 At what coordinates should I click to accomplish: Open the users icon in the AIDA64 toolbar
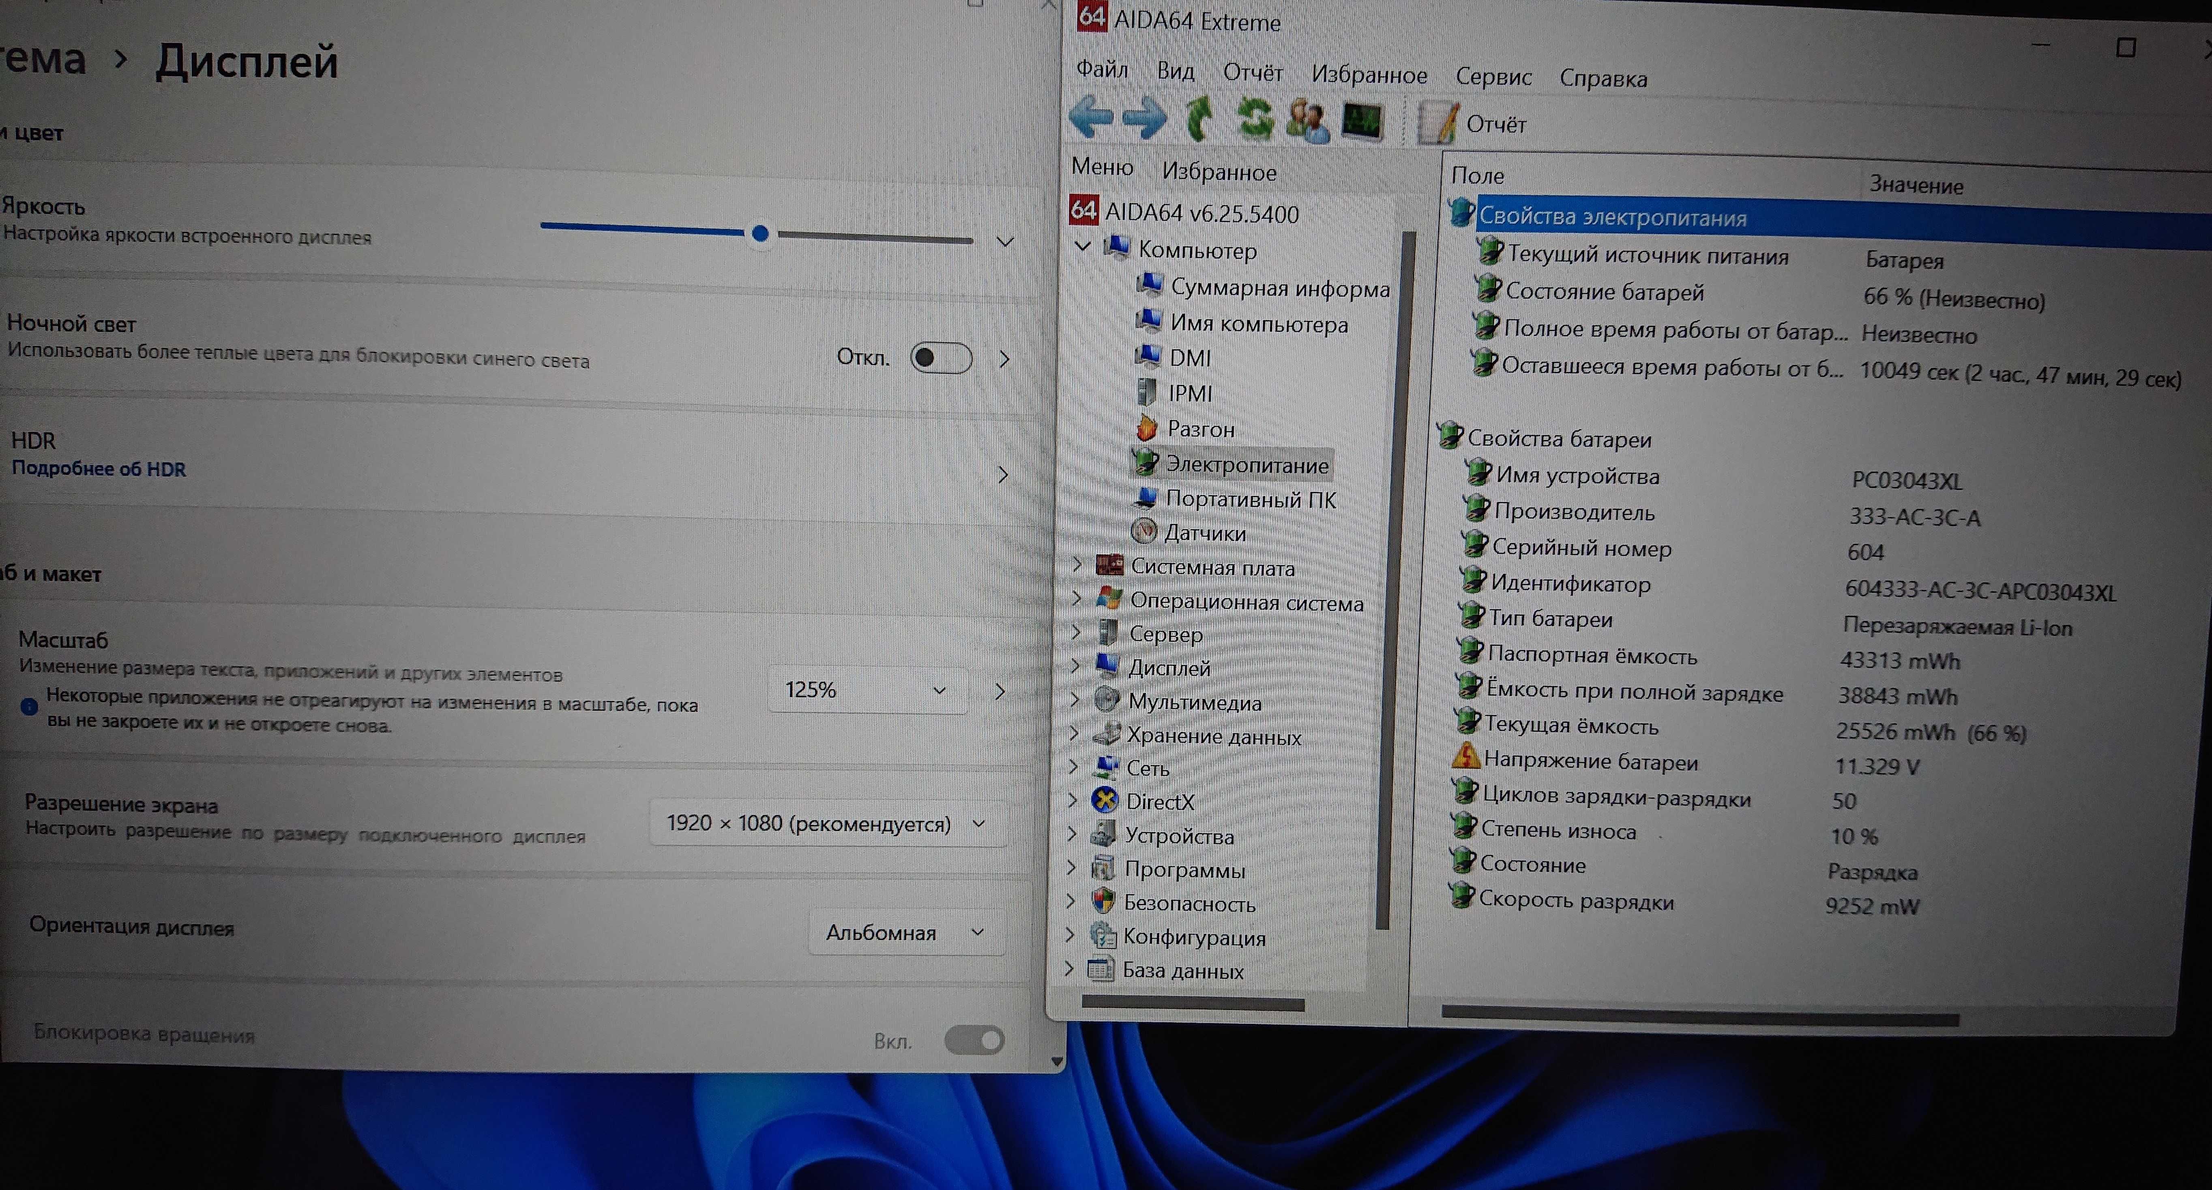[1308, 120]
